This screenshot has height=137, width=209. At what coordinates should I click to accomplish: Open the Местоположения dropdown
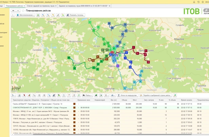coord(25,15)
